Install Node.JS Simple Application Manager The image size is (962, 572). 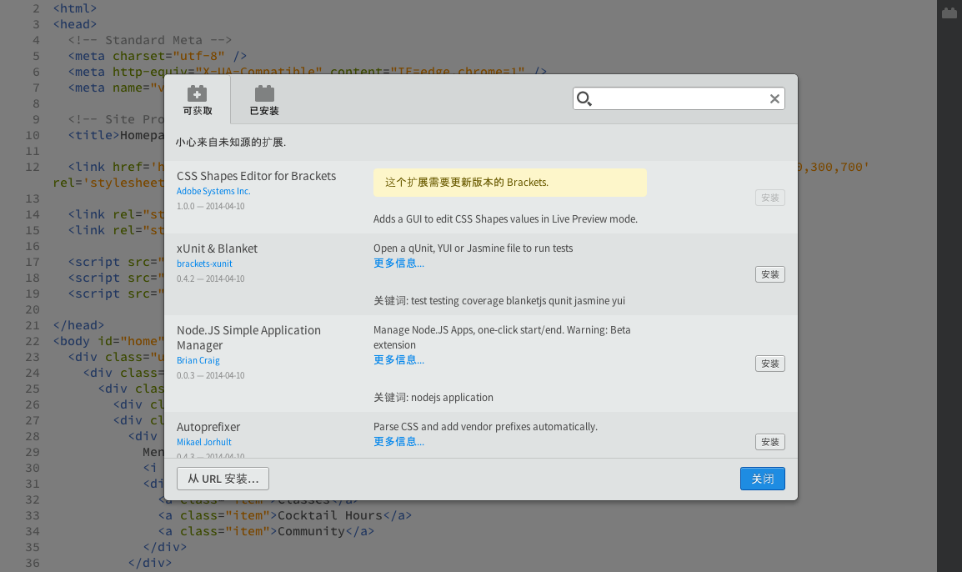(770, 364)
